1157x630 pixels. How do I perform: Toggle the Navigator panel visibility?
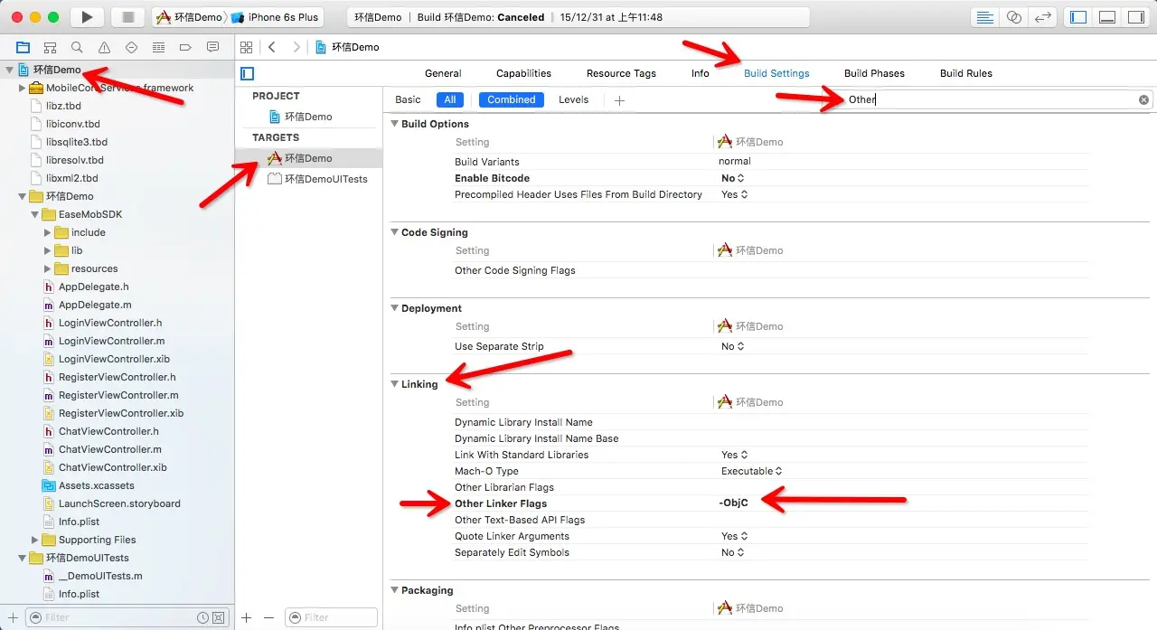click(x=1077, y=17)
